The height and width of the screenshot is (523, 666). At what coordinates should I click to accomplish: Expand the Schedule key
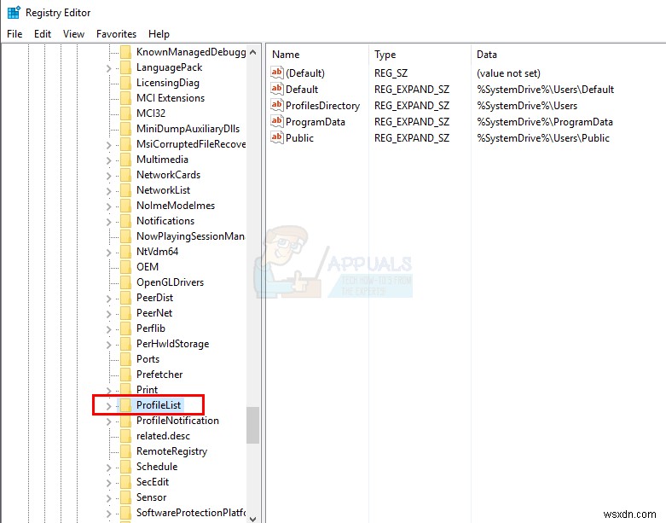109,468
